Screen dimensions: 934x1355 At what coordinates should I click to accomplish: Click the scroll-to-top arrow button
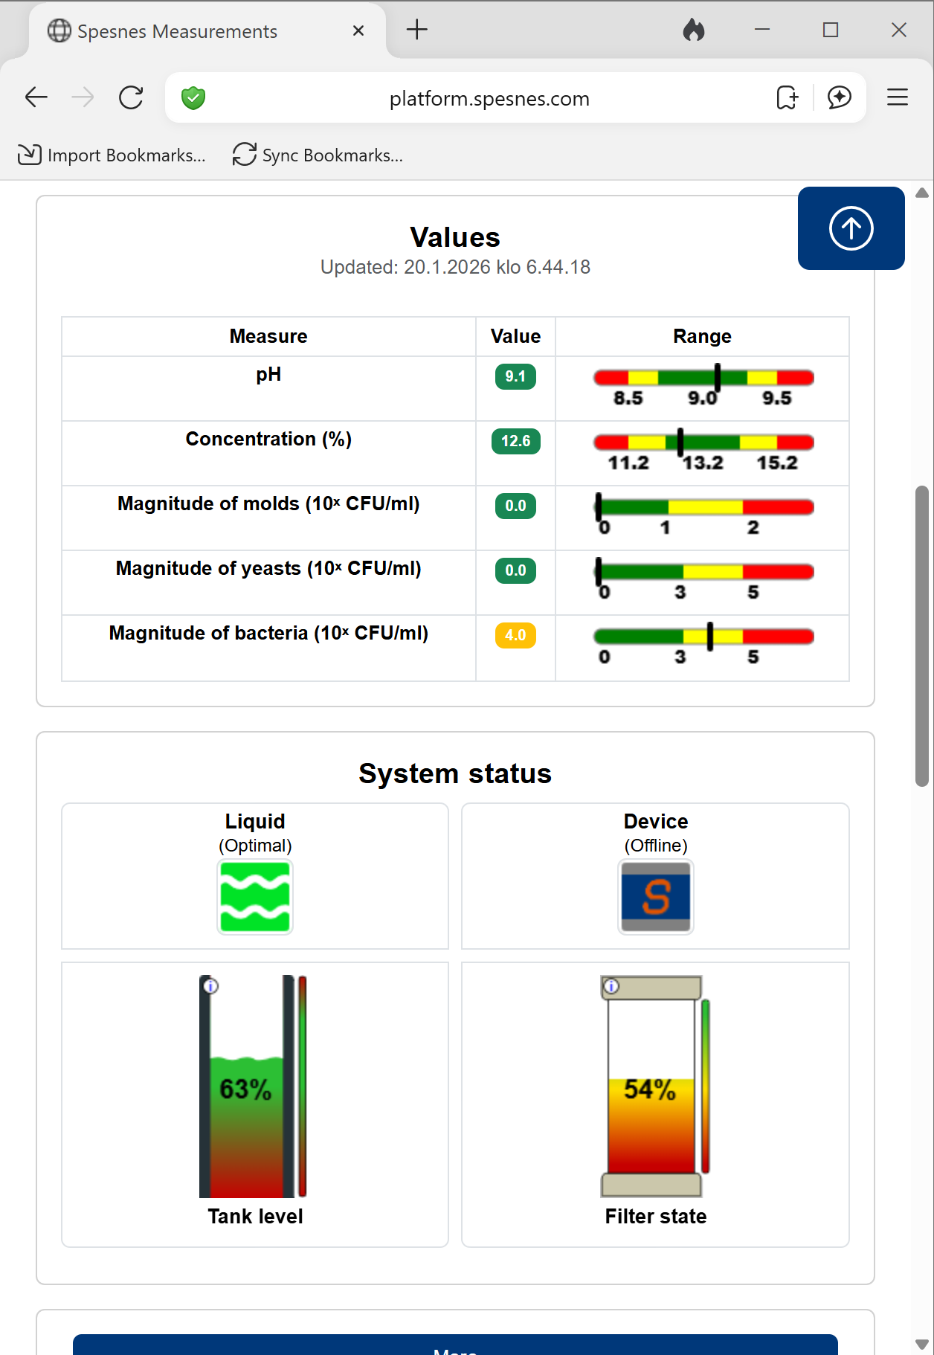[x=851, y=228]
